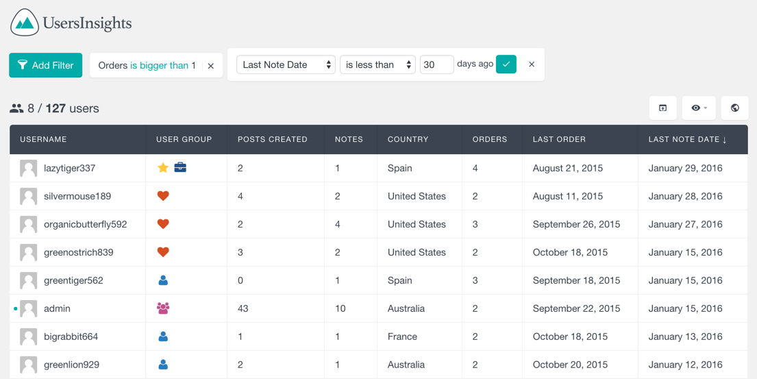The height and width of the screenshot is (379, 757).
Task: Open the organicbutterfly592 user profile
Action: (x=85, y=224)
